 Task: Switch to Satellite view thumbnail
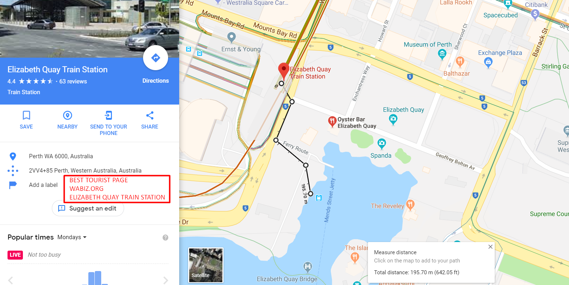point(206,265)
